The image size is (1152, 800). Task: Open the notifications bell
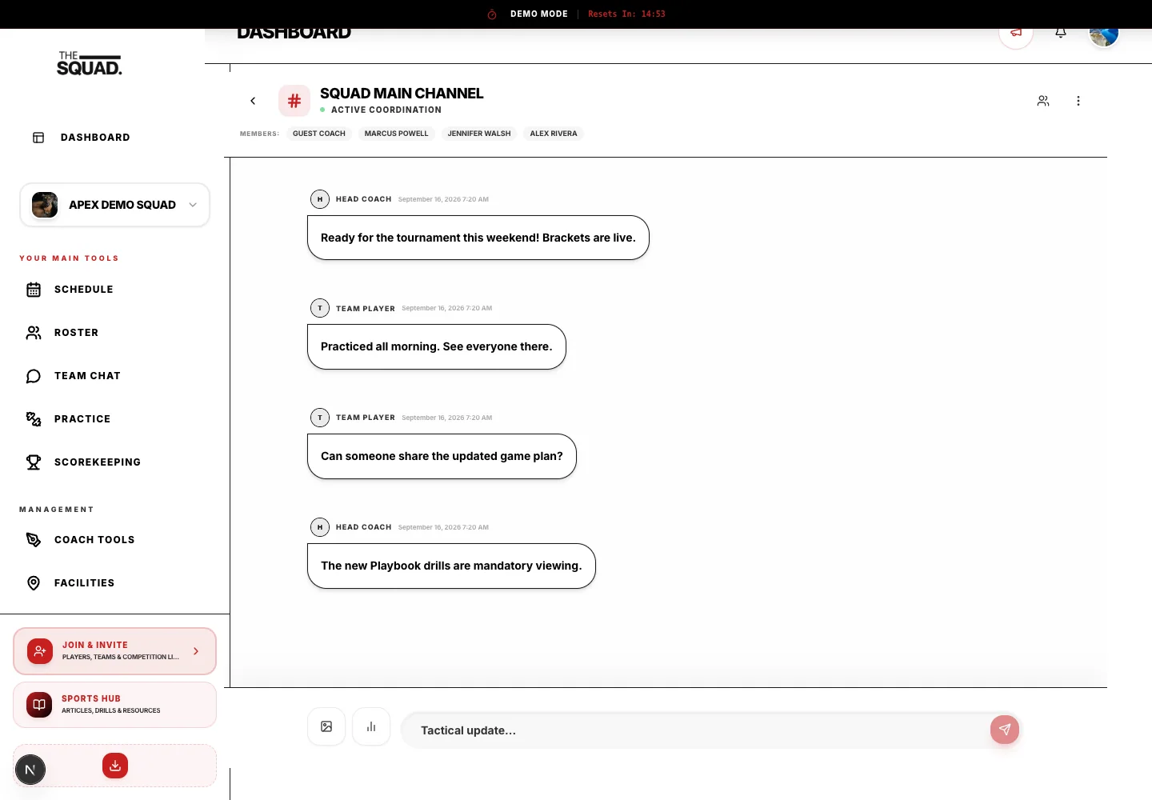(1061, 33)
